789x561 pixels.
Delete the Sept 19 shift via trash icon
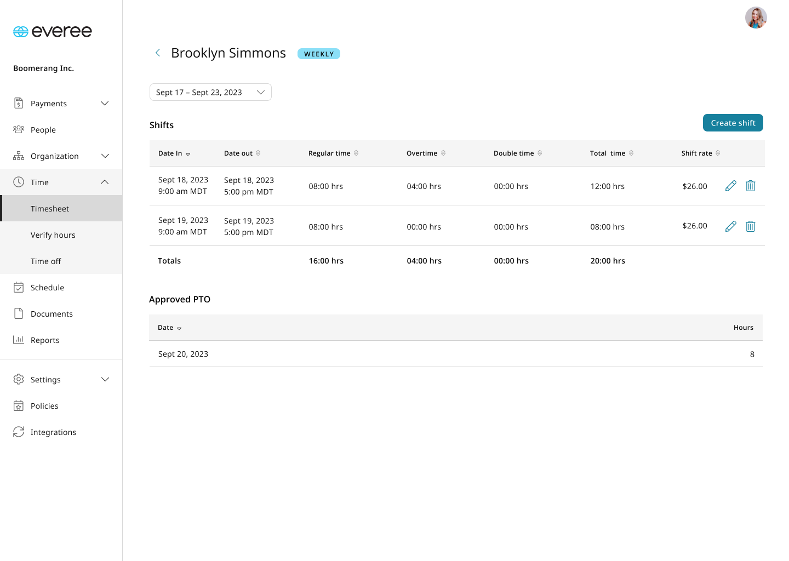coord(750,226)
